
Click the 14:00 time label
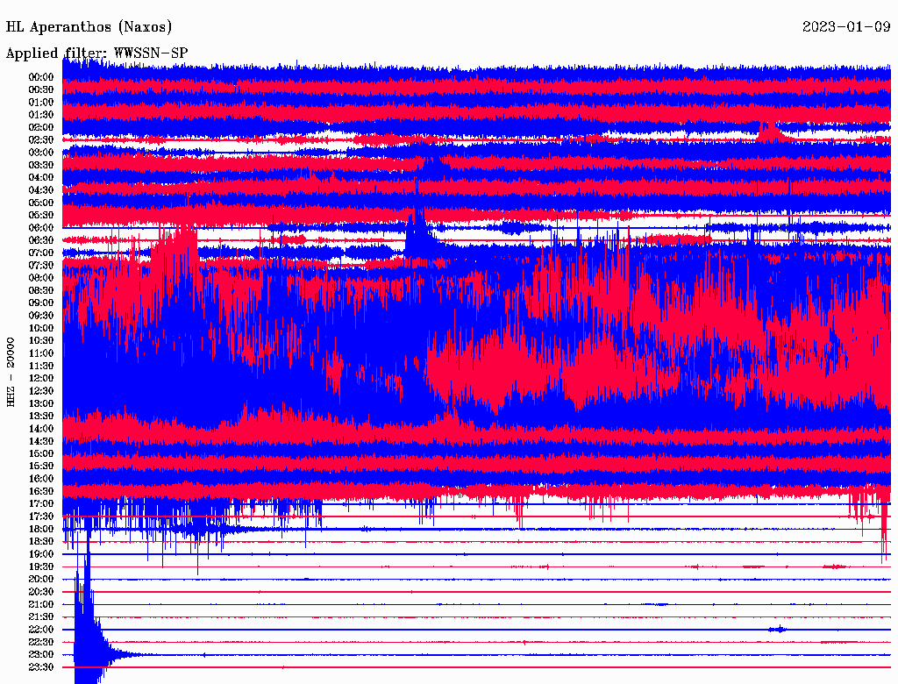[x=41, y=429]
